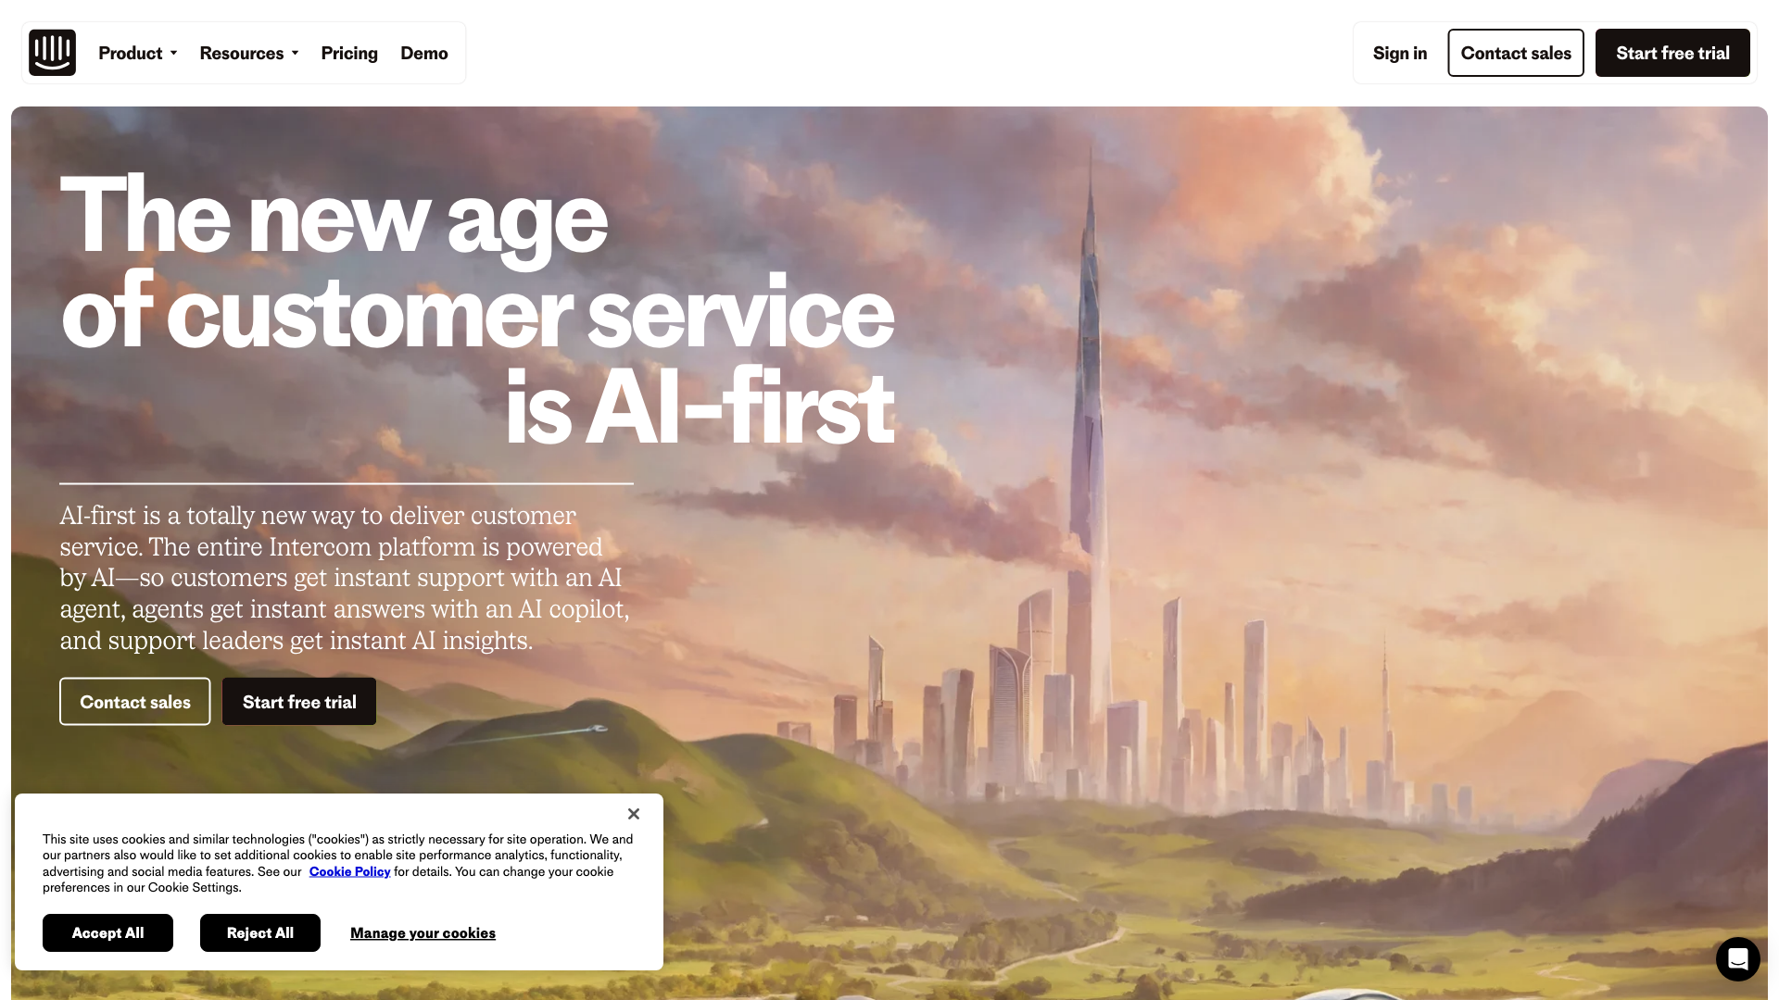Accept all cookies toggle button

pos(107,932)
